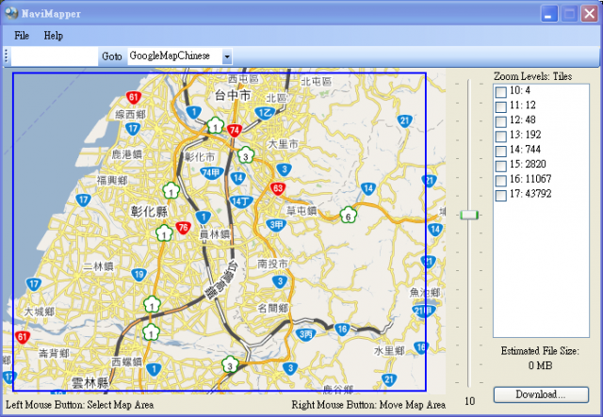This screenshot has height=417, width=603.
Task: Focus the location text field before Goto
Action: point(55,56)
